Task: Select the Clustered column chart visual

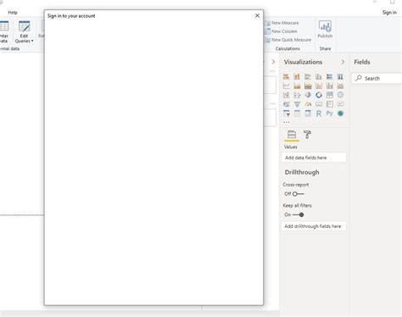Action: pyautogui.click(x=319, y=76)
